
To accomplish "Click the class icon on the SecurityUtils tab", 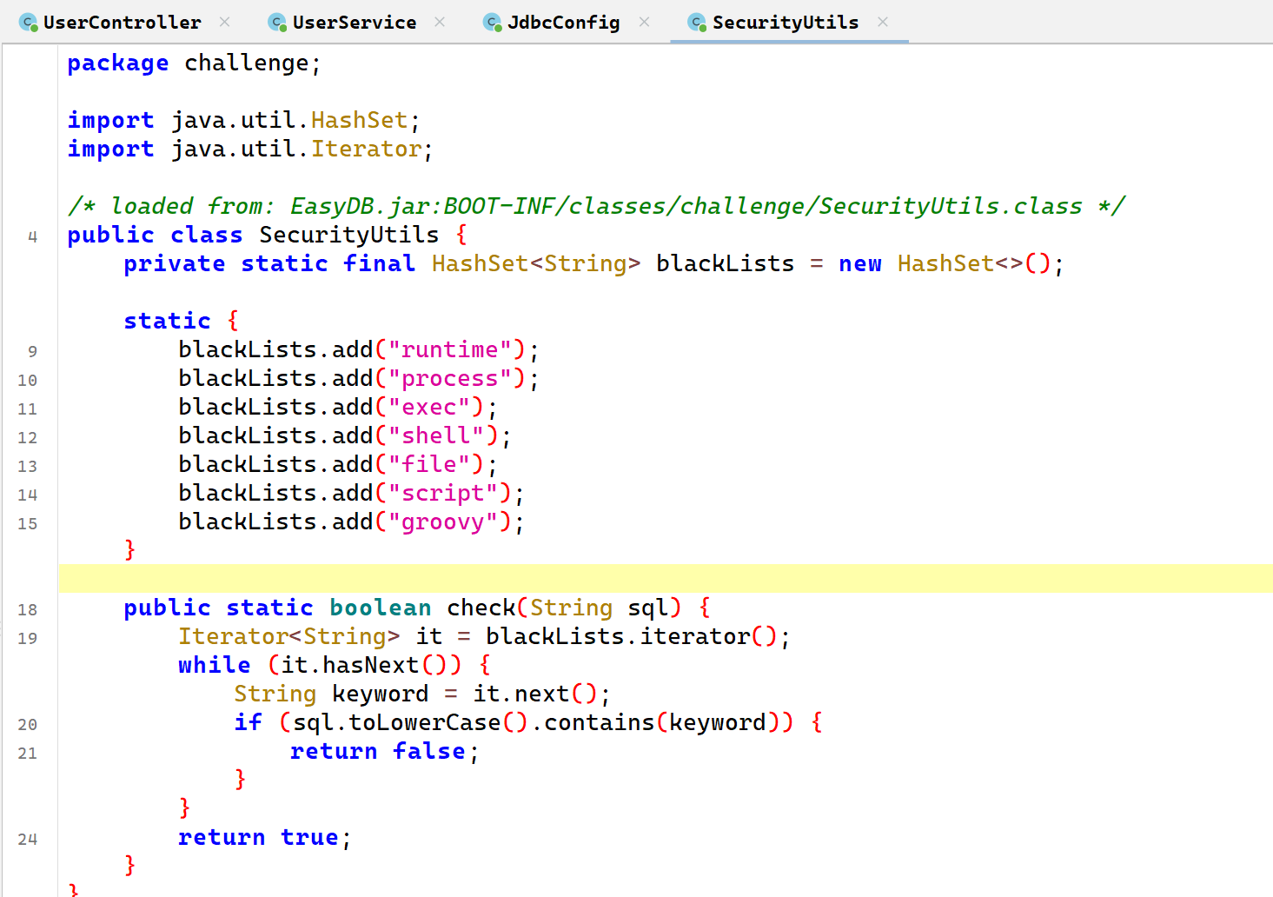I will click(x=697, y=23).
